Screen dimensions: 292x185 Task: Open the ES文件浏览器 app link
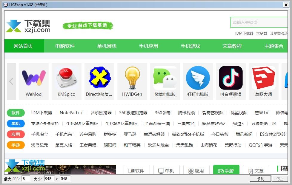pos(273,134)
